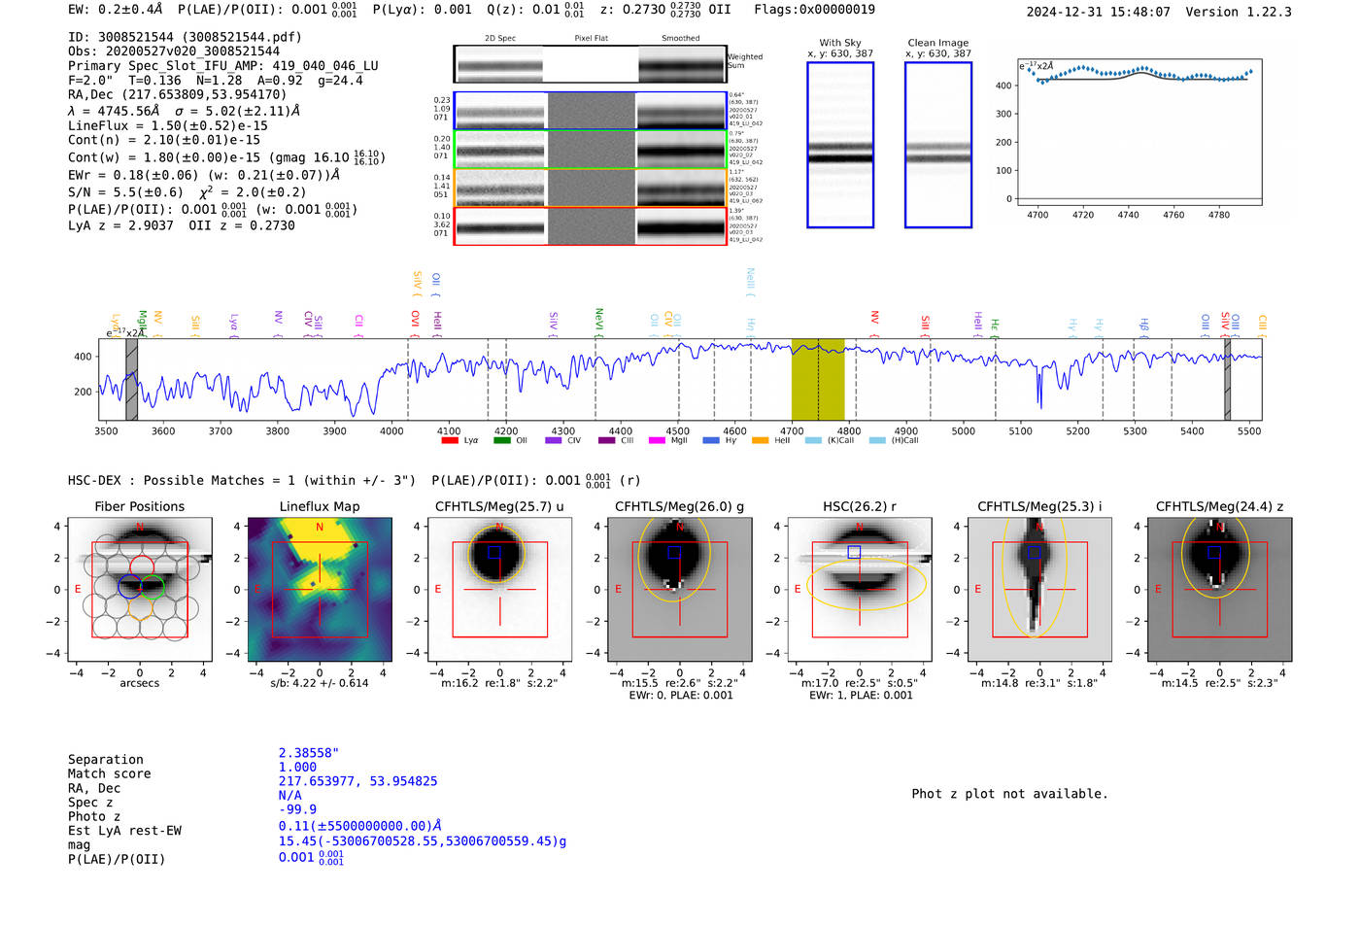Click the emission line fit plot
The width and height of the screenshot is (1360, 926).
[x=1139, y=132]
